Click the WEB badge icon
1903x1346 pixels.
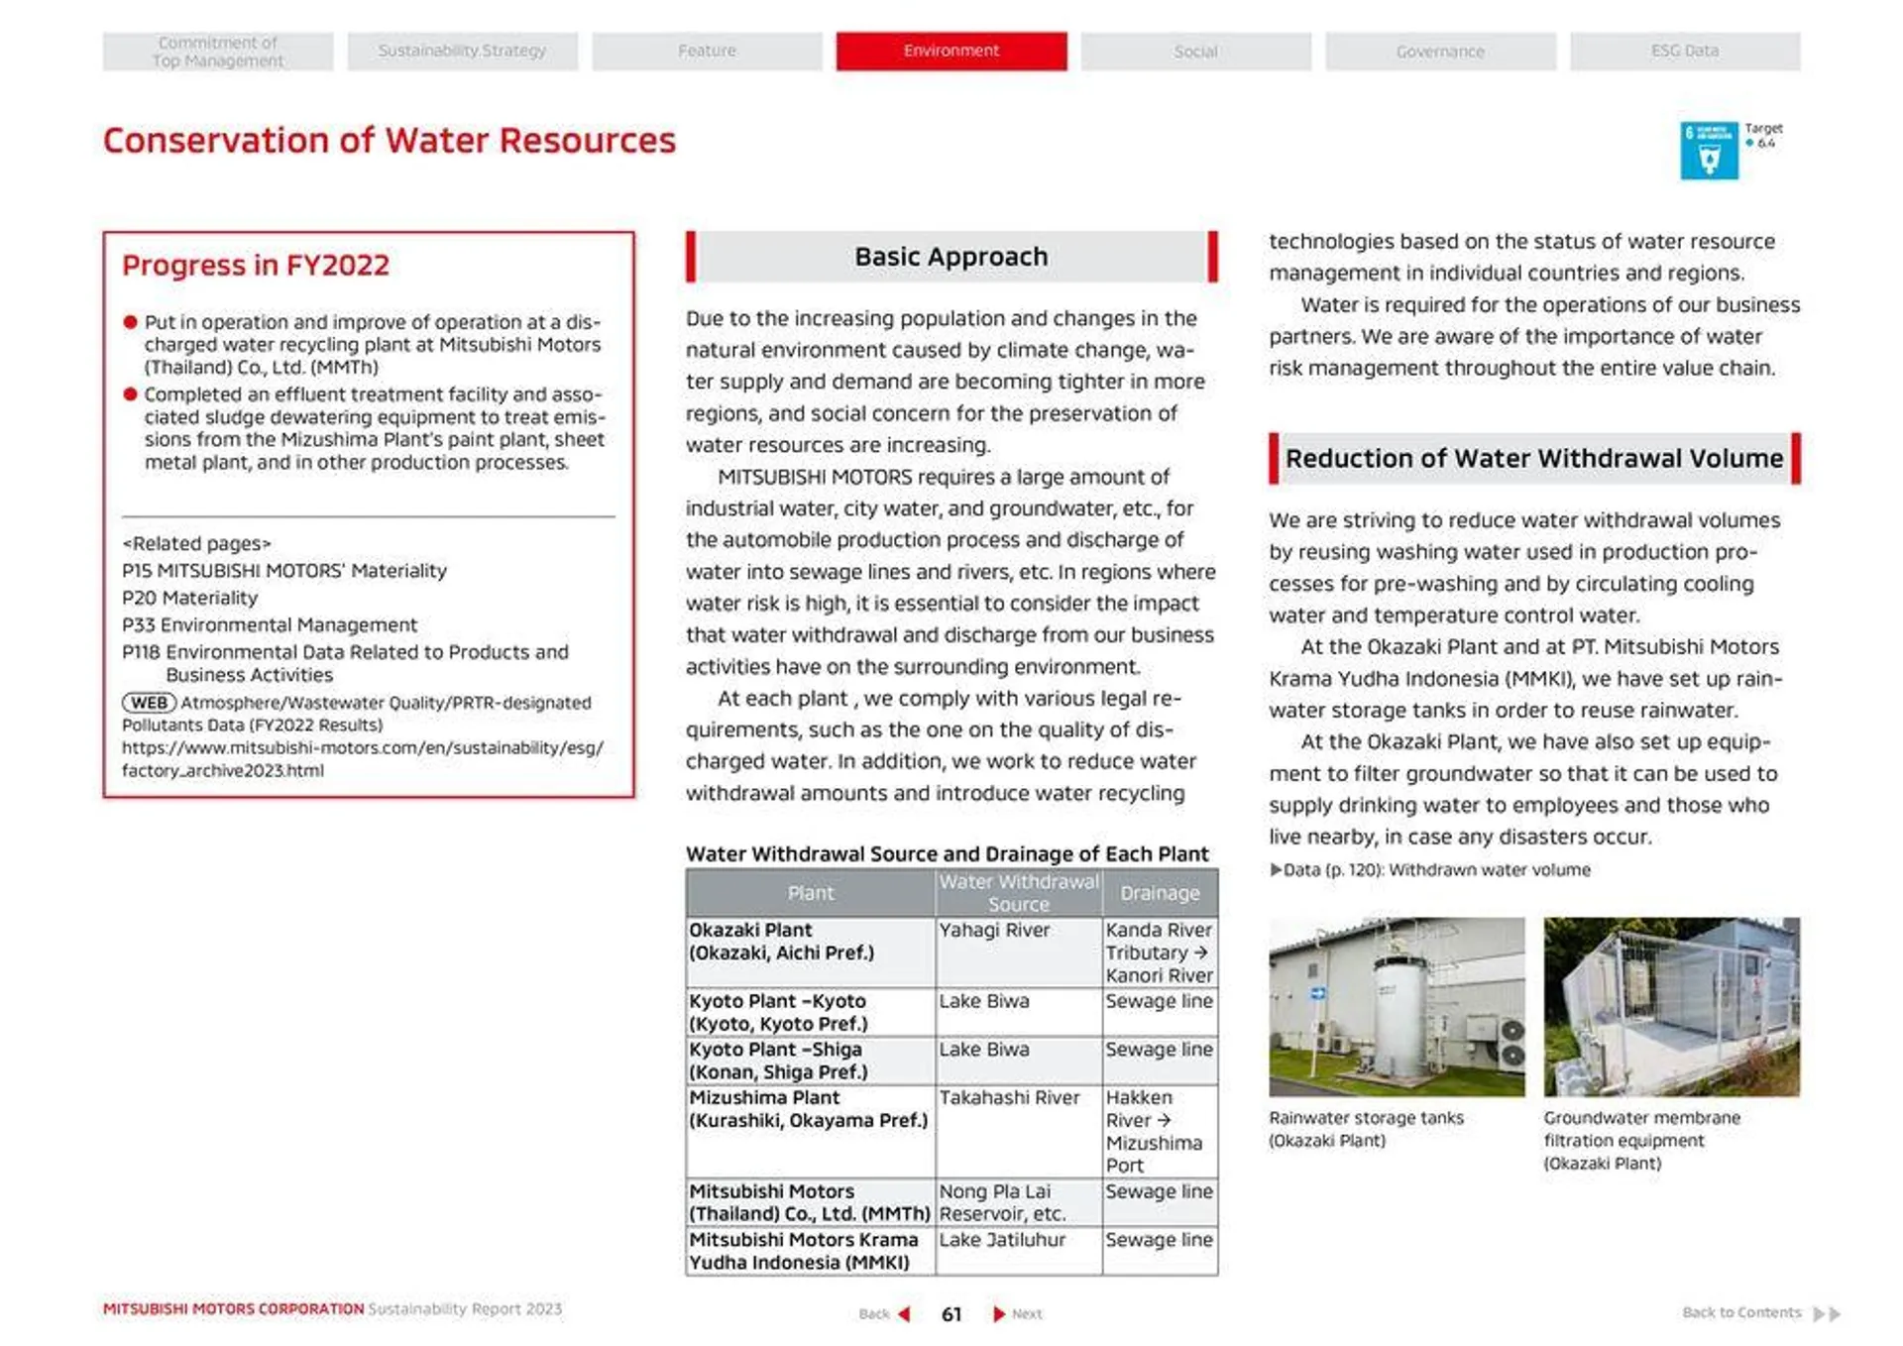point(149,703)
